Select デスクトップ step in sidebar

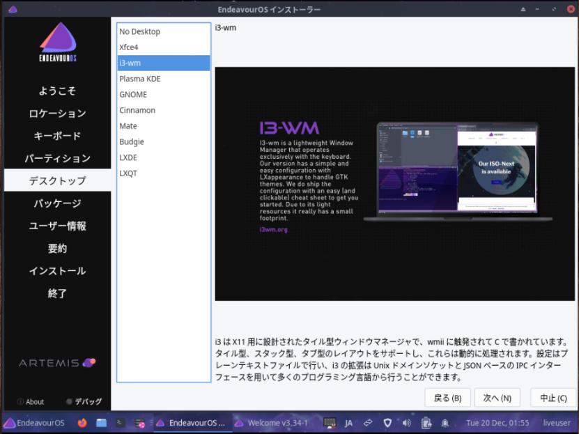(57, 180)
